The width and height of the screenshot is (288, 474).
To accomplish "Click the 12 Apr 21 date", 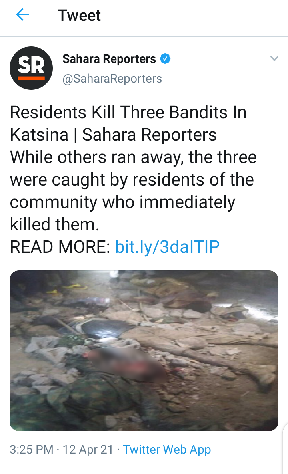I will tap(88, 449).
